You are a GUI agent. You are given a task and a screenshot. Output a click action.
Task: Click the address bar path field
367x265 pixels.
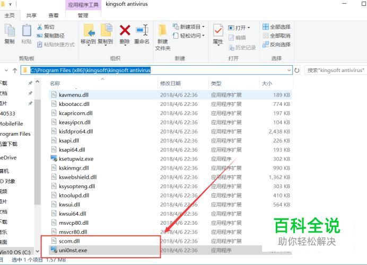(156, 70)
